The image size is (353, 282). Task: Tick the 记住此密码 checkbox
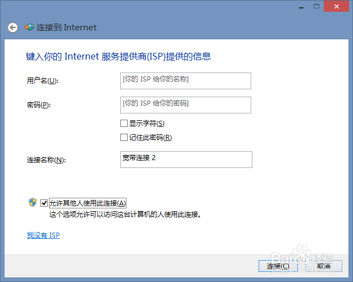124,137
